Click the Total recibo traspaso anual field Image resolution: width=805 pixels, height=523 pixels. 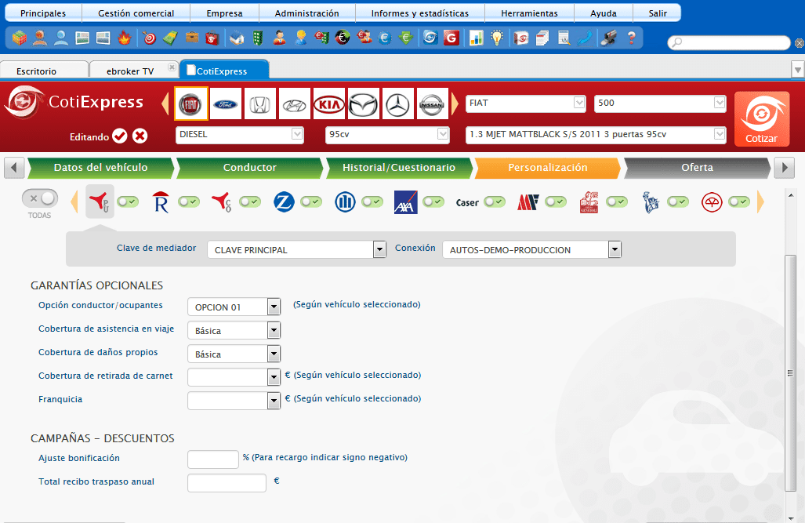click(227, 483)
